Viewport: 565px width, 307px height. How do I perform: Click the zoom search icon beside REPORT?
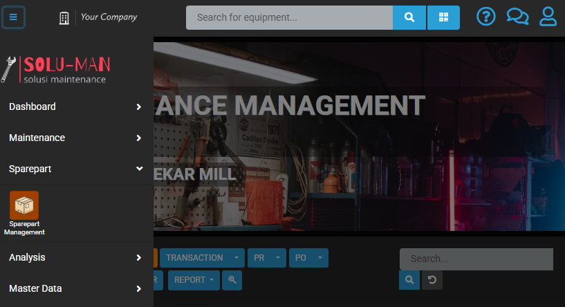point(232,280)
